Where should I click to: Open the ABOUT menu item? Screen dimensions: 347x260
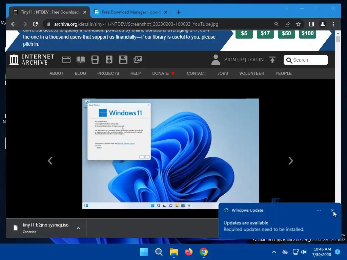tap(57, 73)
